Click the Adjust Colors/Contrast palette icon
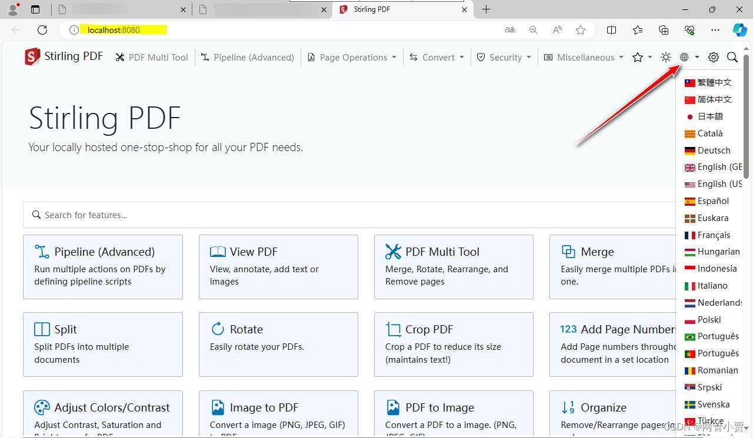Viewport: 753px width, 438px height. click(42, 407)
